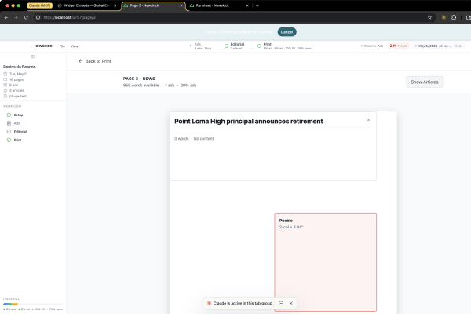
Task: Click the Peninsula Beacon publication name
Action: [x=19, y=67]
